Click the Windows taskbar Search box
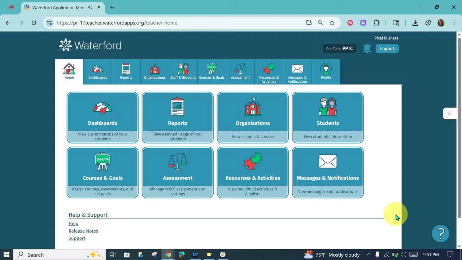Image resolution: width=462 pixels, height=260 pixels. pos(60,255)
